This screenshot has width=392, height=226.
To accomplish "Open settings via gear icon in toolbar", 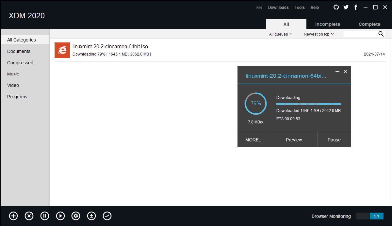I will click(x=76, y=216).
